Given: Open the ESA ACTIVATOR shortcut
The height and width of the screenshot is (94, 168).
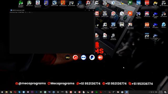Looking at the screenshot, I should [71, 3].
